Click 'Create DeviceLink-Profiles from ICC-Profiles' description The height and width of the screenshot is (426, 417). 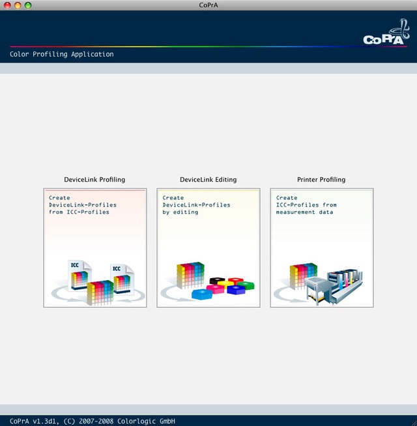83,205
